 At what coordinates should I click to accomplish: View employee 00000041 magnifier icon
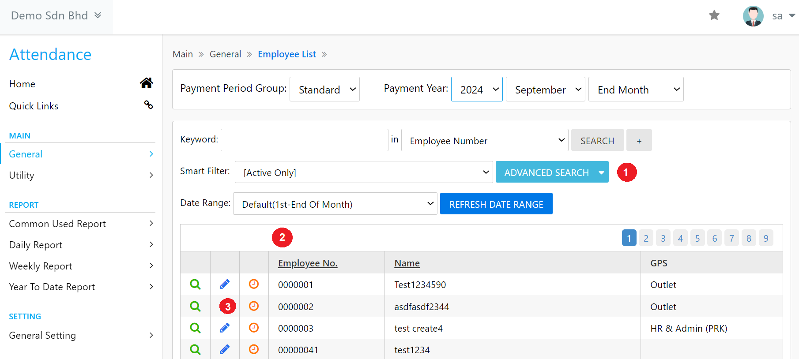tap(195, 349)
